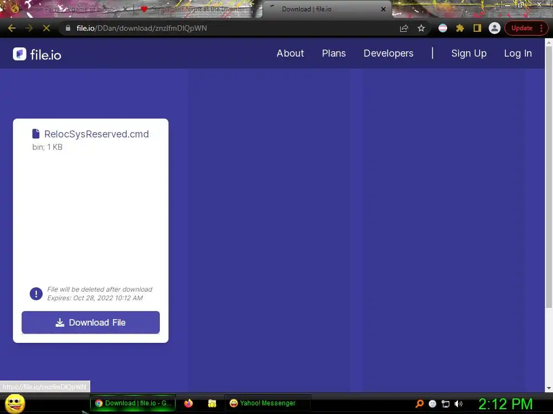553x414 pixels.
Task: Open the share page icon
Action: point(404,28)
